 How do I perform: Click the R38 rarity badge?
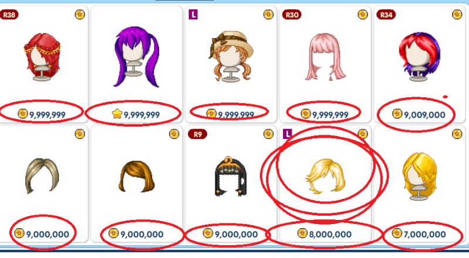[x=9, y=15]
